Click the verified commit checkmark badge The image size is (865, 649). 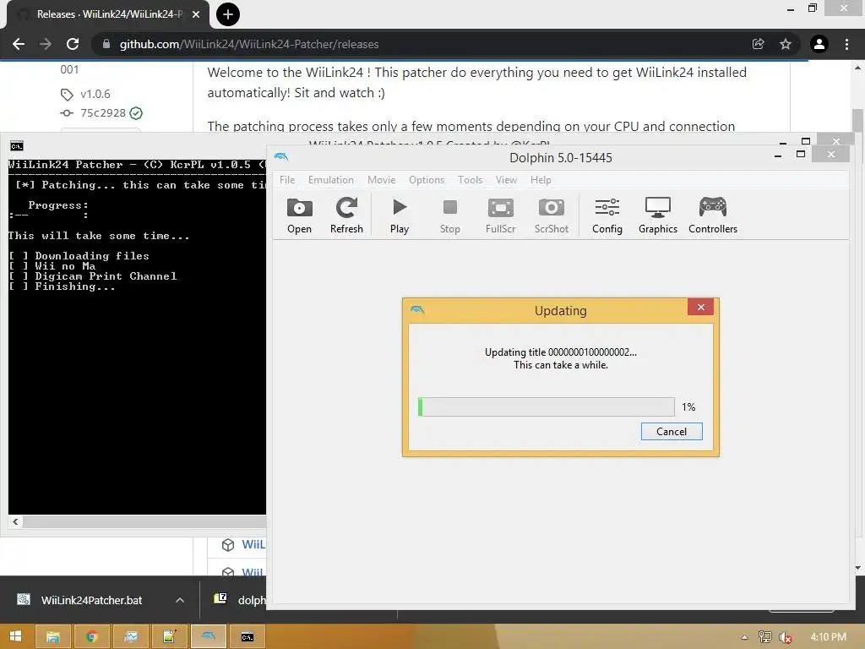pyautogui.click(x=136, y=113)
